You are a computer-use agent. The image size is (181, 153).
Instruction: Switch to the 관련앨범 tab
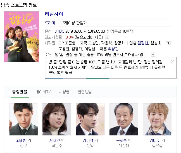(x=85, y=92)
